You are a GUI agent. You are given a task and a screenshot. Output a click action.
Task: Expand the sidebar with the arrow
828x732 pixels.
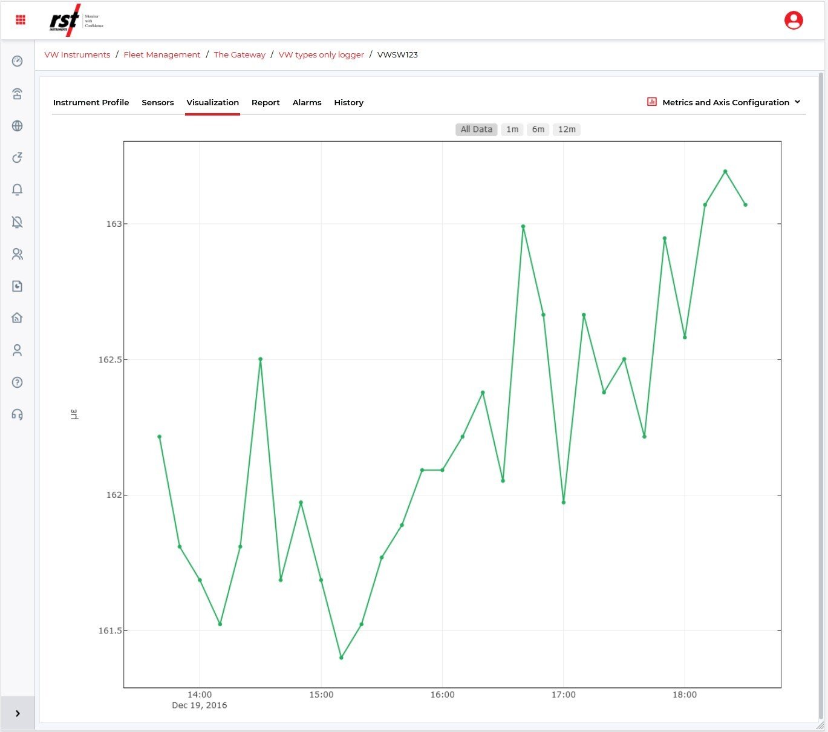pyautogui.click(x=18, y=713)
